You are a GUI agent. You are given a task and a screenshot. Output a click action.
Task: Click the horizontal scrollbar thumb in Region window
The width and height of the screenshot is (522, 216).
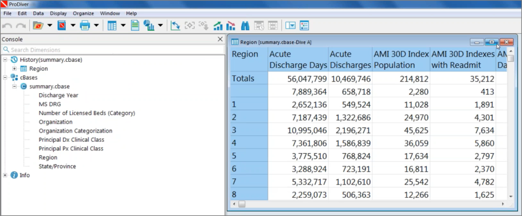click(242, 204)
